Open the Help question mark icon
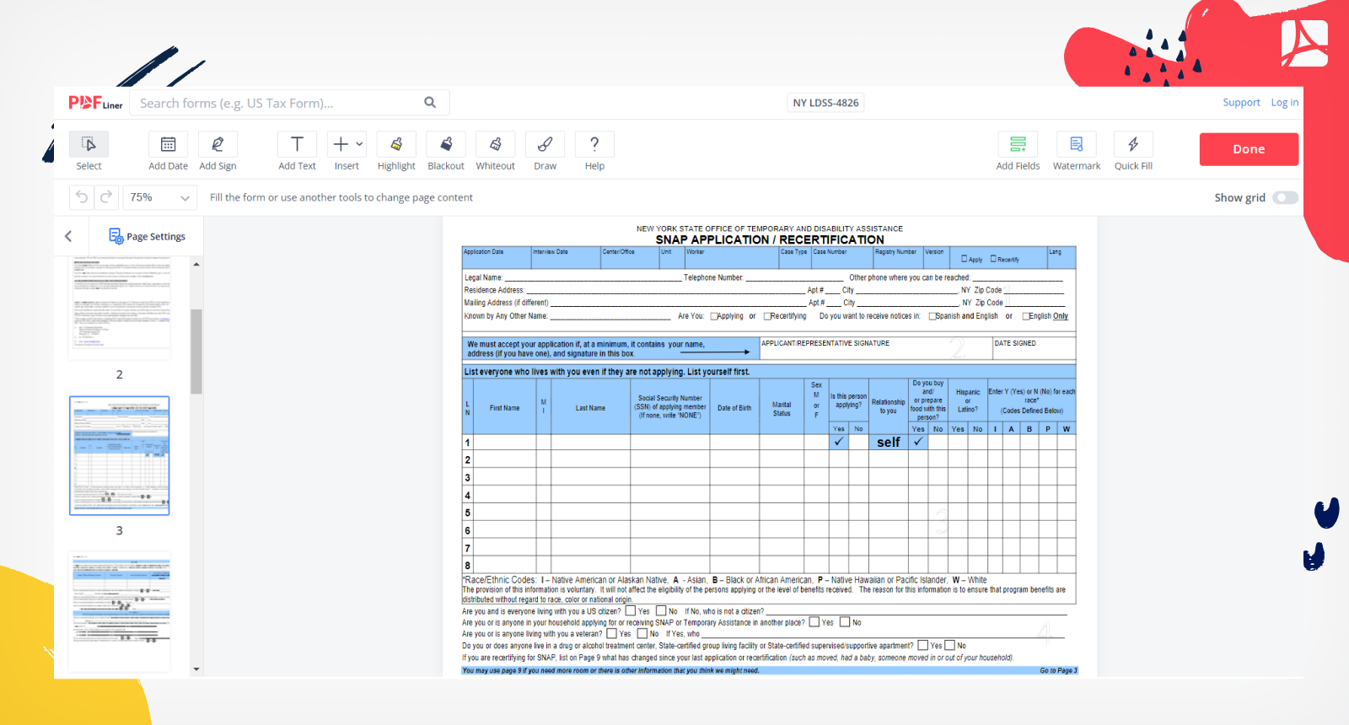The height and width of the screenshot is (725, 1349). tap(594, 144)
